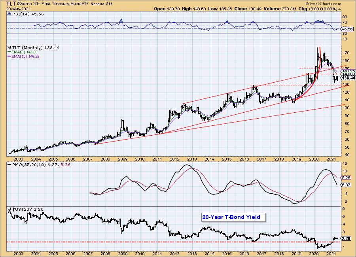The width and height of the screenshot is (356, 257).
Task: Click the 2015 year label below the price panel
Action: click(x=227, y=159)
